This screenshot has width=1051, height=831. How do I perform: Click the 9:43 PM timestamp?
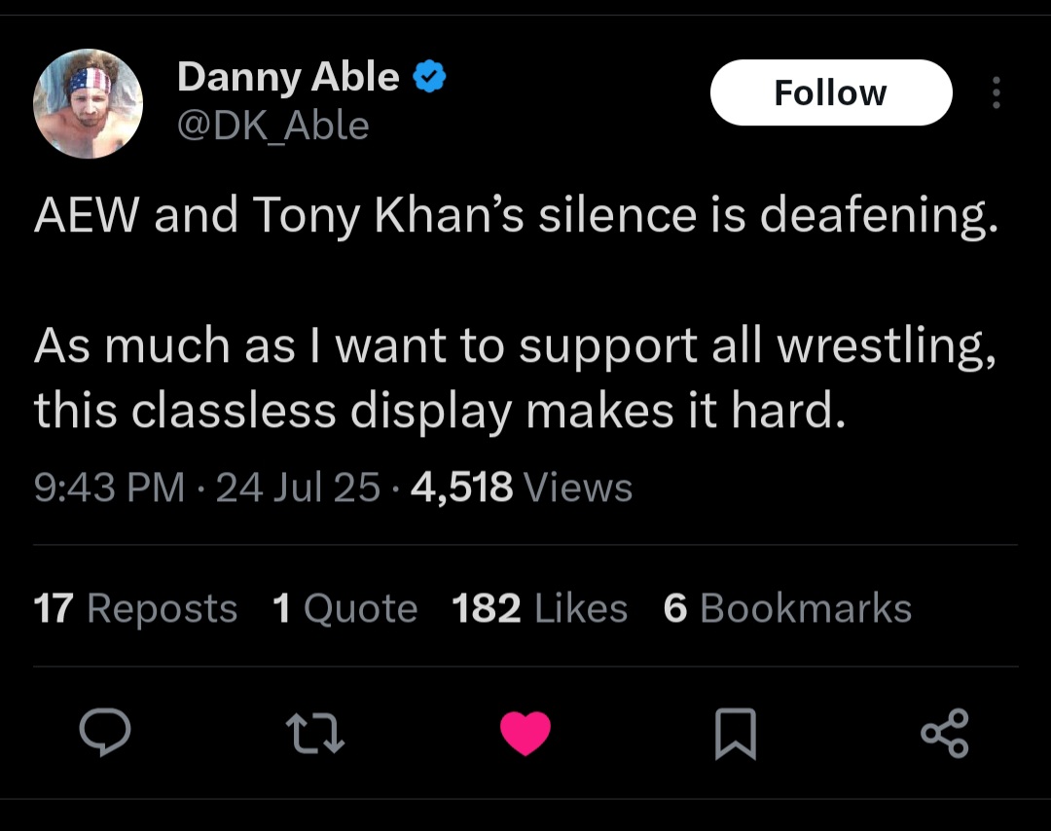pyautogui.click(x=109, y=487)
